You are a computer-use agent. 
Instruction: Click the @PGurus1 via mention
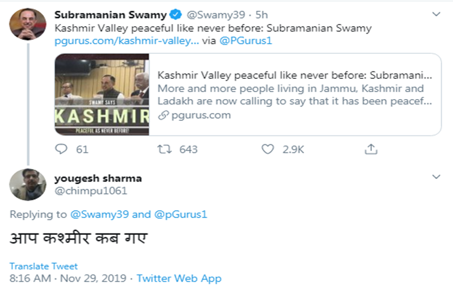point(248,40)
